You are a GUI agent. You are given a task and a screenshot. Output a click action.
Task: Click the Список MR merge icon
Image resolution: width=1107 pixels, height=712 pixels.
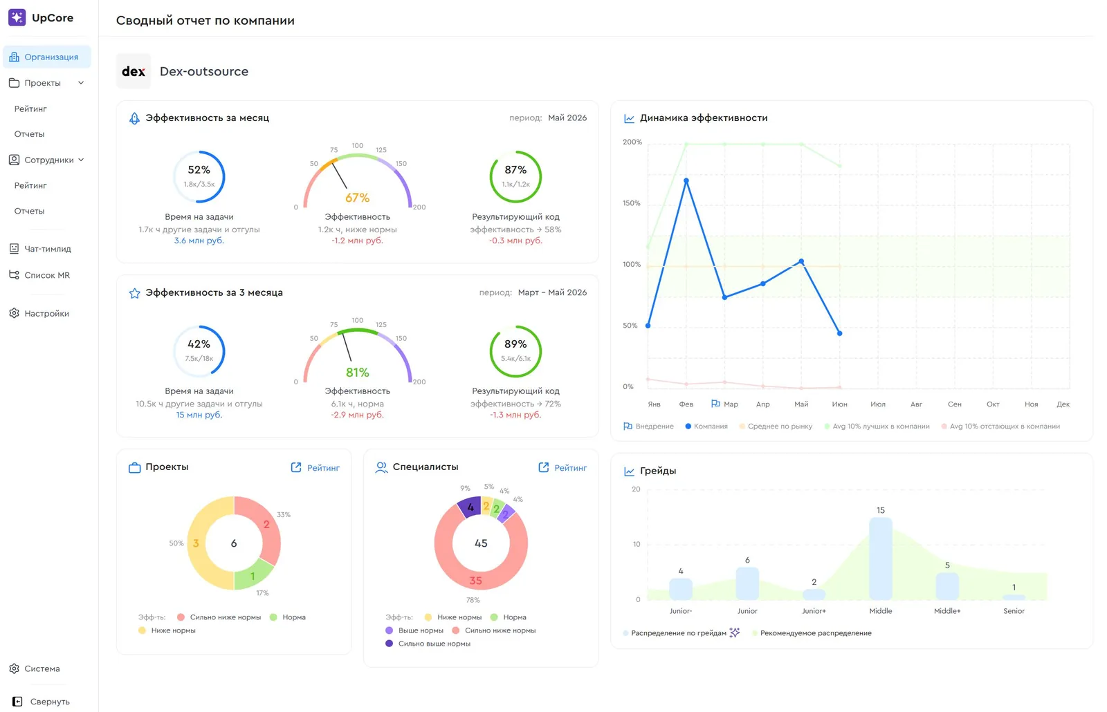tap(14, 275)
